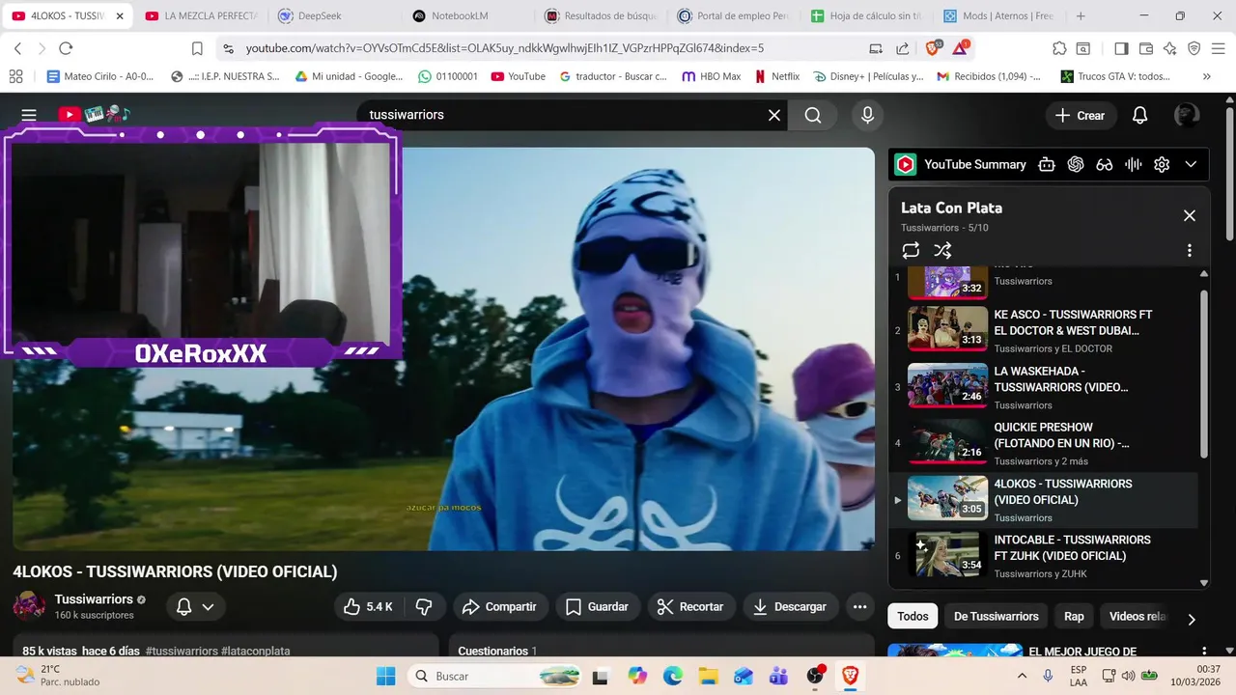Show hidden bookmarks chevron

1207,76
